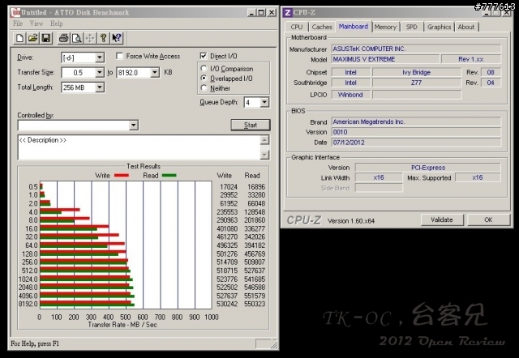The height and width of the screenshot is (358, 519).
Task: Enable Force Write Access checkbox
Action: (119, 56)
